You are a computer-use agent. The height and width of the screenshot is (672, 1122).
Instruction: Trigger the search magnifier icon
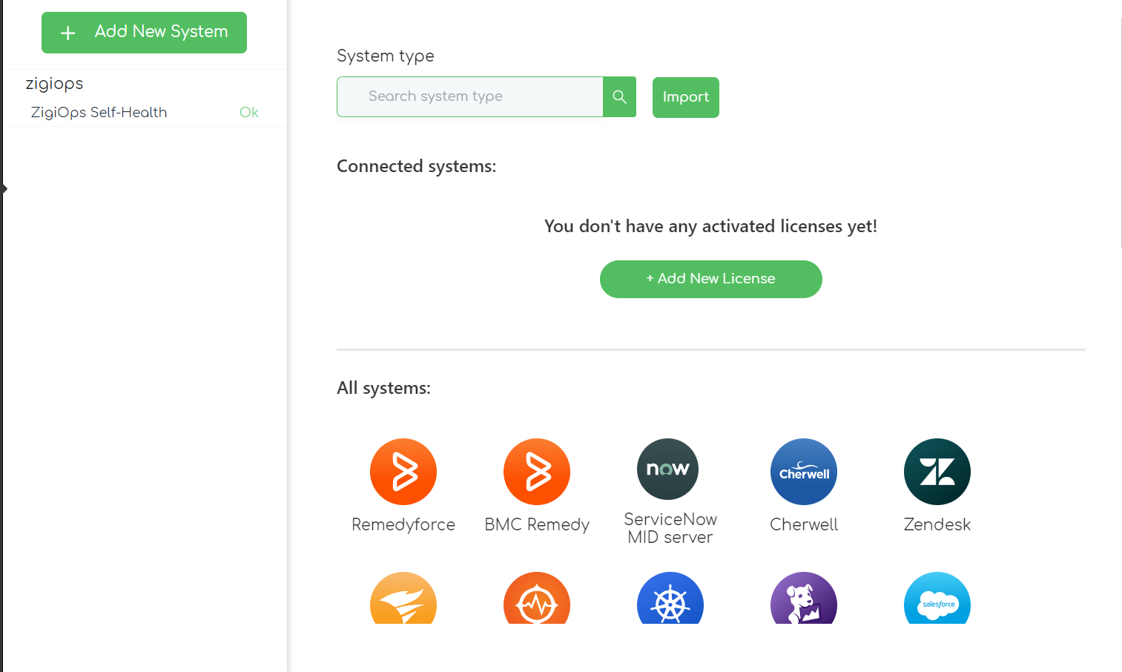(x=620, y=96)
